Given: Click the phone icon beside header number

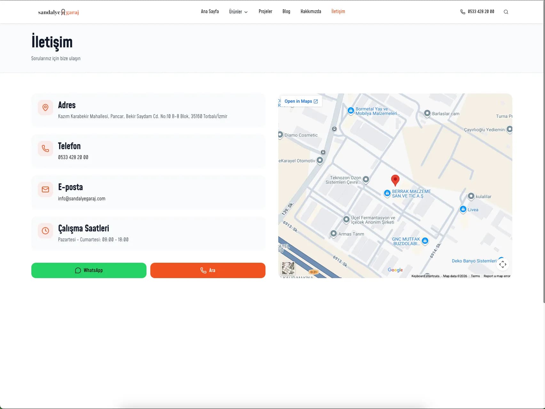Looking at the screenshot, I should point(462,12).
